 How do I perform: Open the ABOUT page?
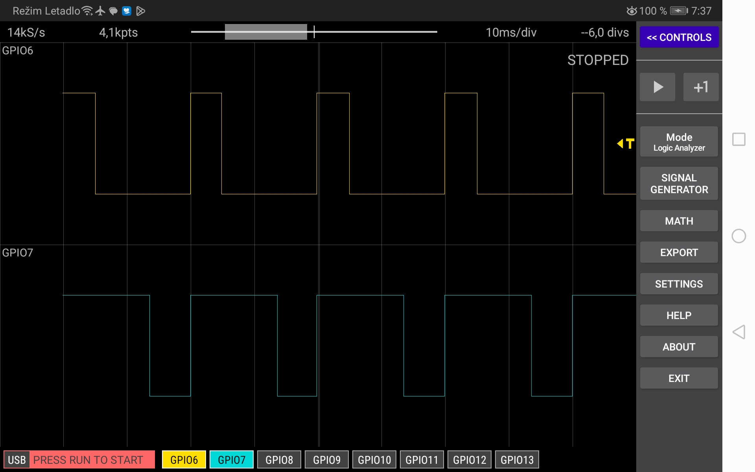pos(679,347)
